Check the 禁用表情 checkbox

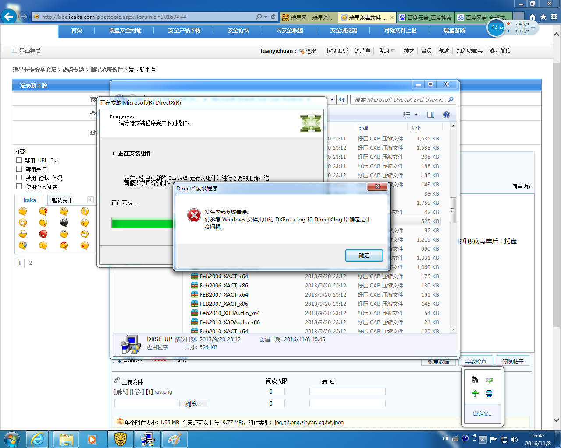(19, 169)
